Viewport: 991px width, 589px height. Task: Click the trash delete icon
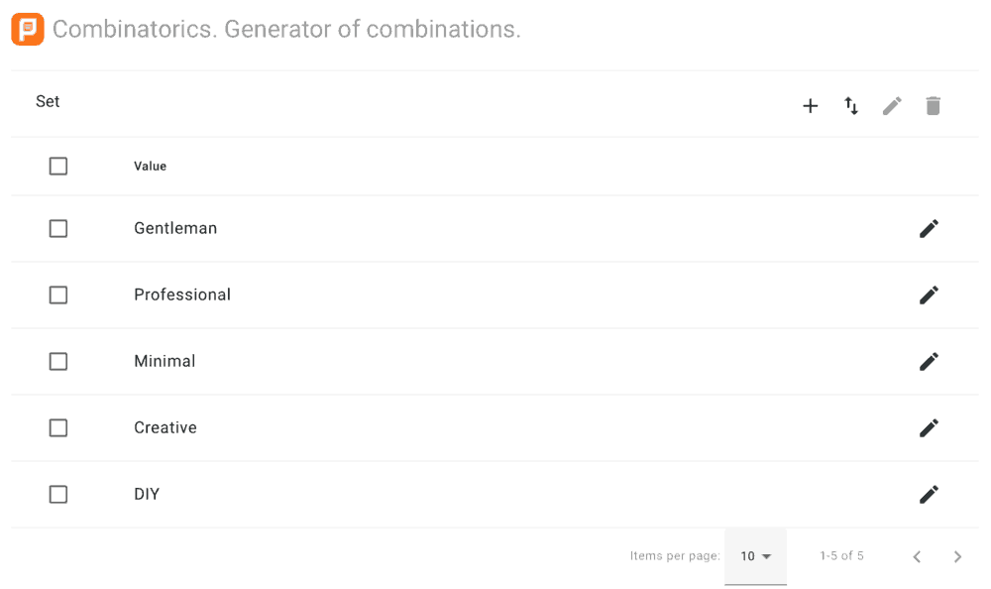tap(933, 105)
